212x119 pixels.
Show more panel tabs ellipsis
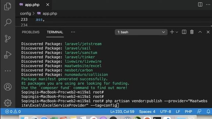click(x=73, y=32)
